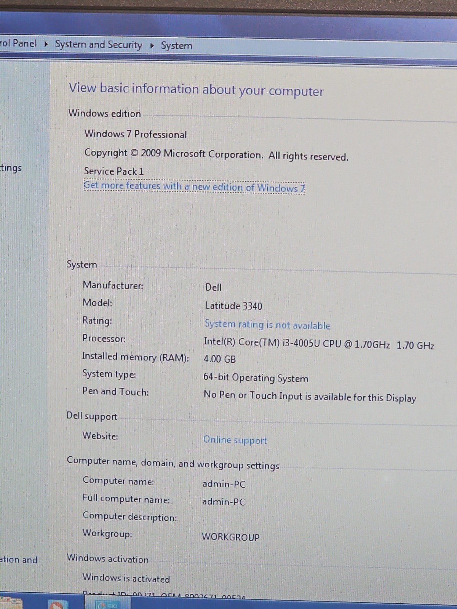This screenshot has width=457, height=609.
Task: Click the System type label
Action: [109, 374]
